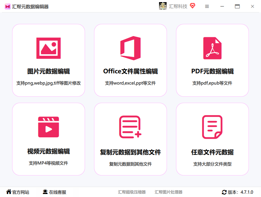Open 官方网站 link
This screenshot has height=197, width=261.
pyautogui.click(x=21, y=192)
